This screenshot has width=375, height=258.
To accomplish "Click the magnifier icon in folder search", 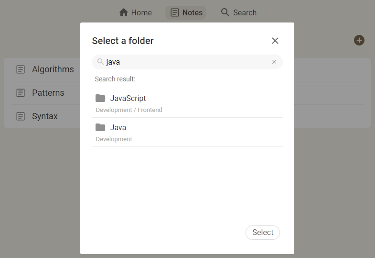I will tap(100, 62).
